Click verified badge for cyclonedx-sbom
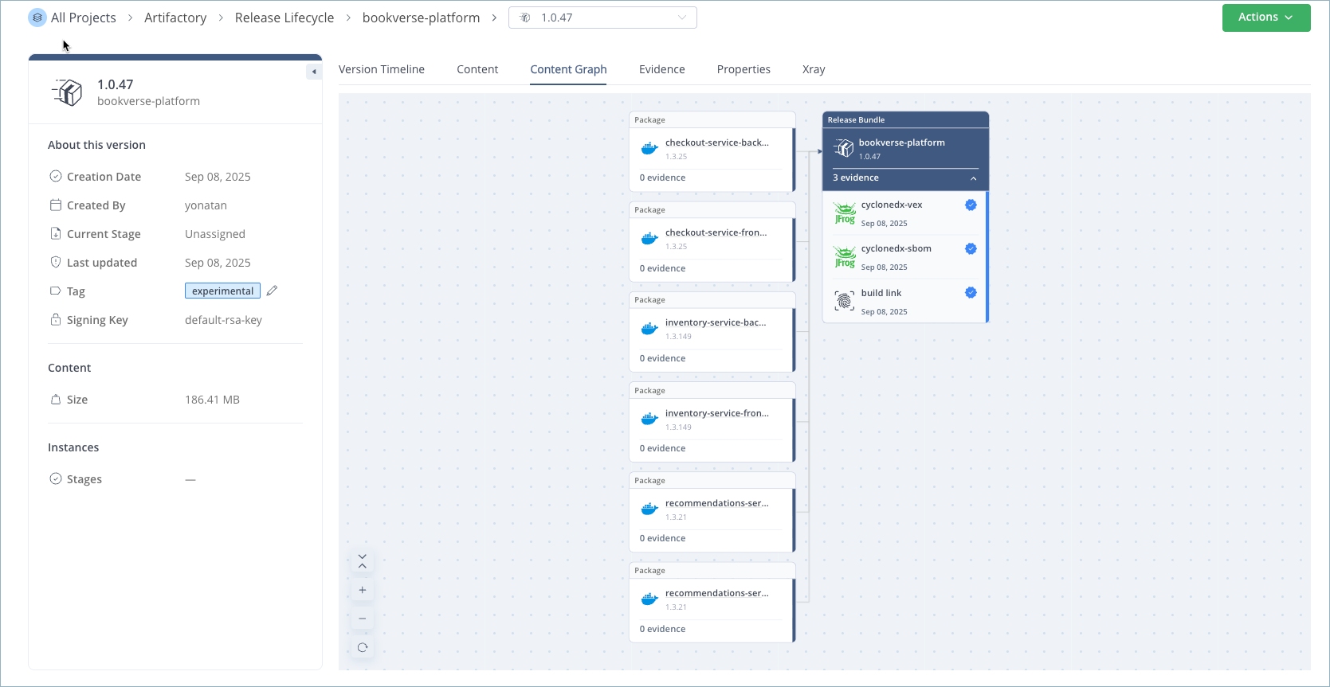1330x687 pixels. [x=971, y=248]
